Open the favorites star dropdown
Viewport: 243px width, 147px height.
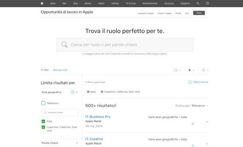pyautogui.click(x=191, y=70)
